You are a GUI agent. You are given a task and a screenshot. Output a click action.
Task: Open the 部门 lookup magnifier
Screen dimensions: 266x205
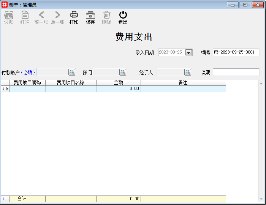122,72
